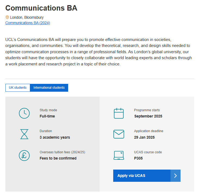Click the Full-time study mode value

tap(47, 116)
